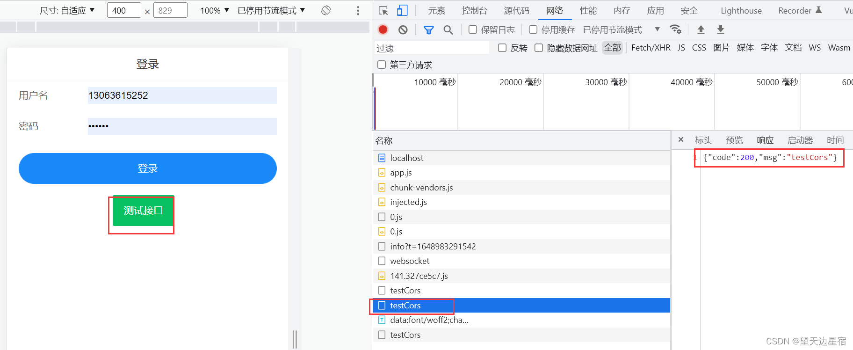Viewport: 853px width, 350px height.
Task: Clear the network log
Action: click(x=403, y=30)
